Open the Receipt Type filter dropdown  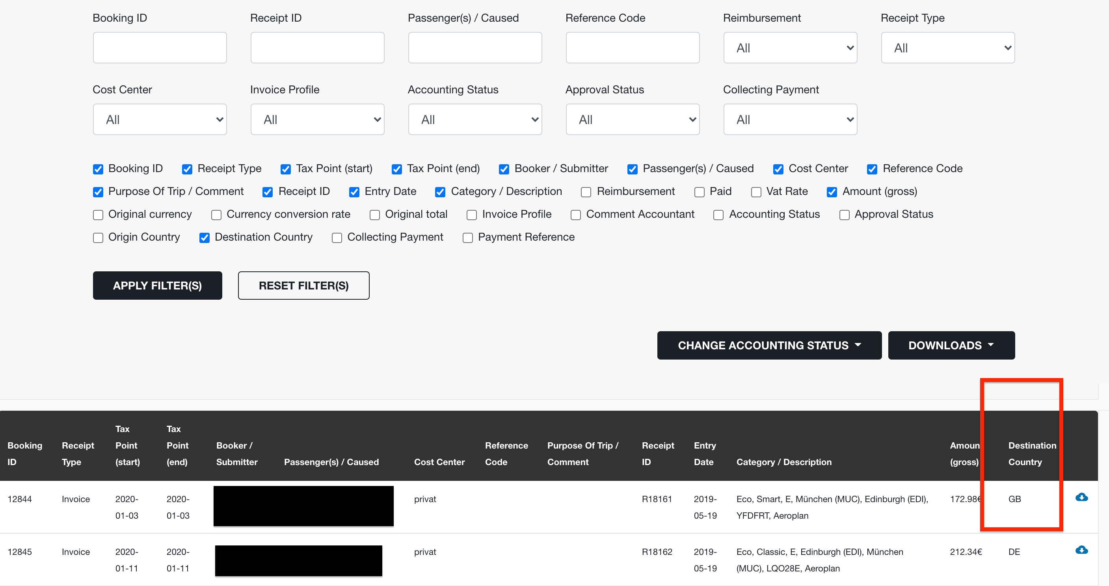[x=947, y=48]
